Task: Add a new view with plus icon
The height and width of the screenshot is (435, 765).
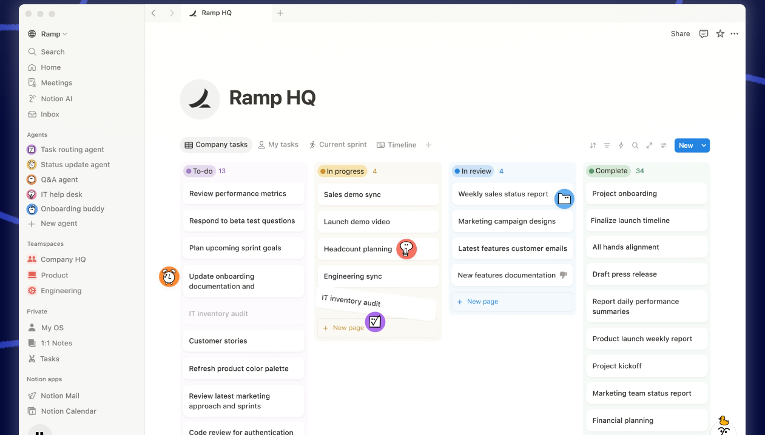Action: (428, 145)
